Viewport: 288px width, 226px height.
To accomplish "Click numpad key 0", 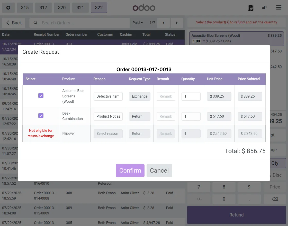I will (224, 199).
